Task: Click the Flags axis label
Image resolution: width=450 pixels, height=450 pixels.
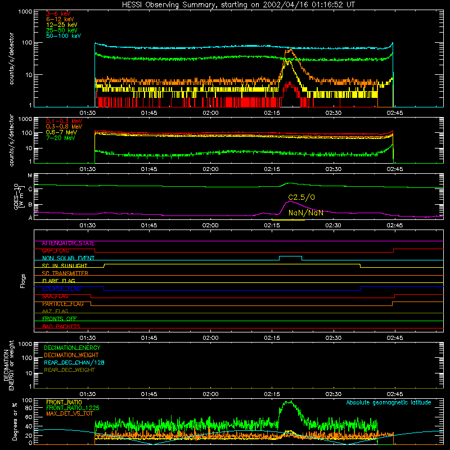Action: pyautogui.click(x=23, y=281)
